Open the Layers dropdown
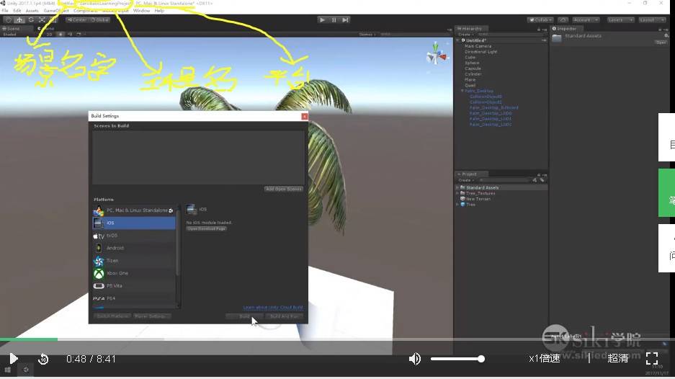The height and width of the screenshot is (379, 675). point(620,19)
